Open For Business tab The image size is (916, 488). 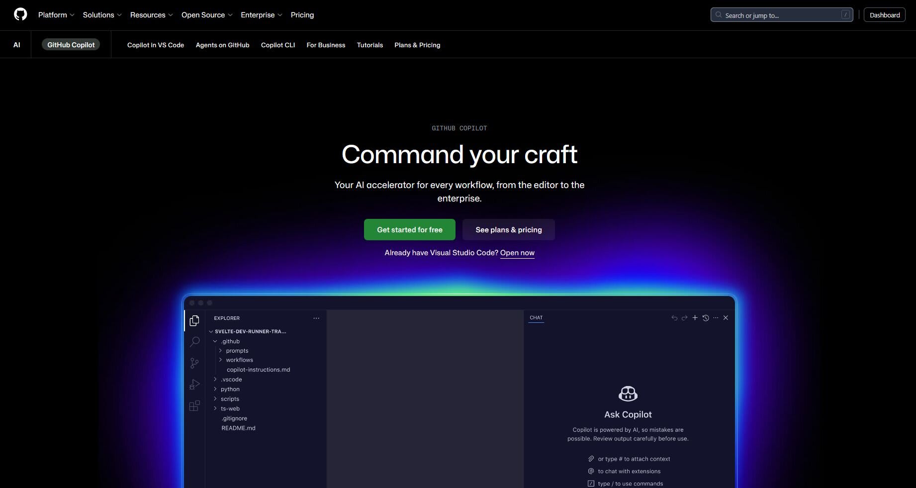pos(326,45)
